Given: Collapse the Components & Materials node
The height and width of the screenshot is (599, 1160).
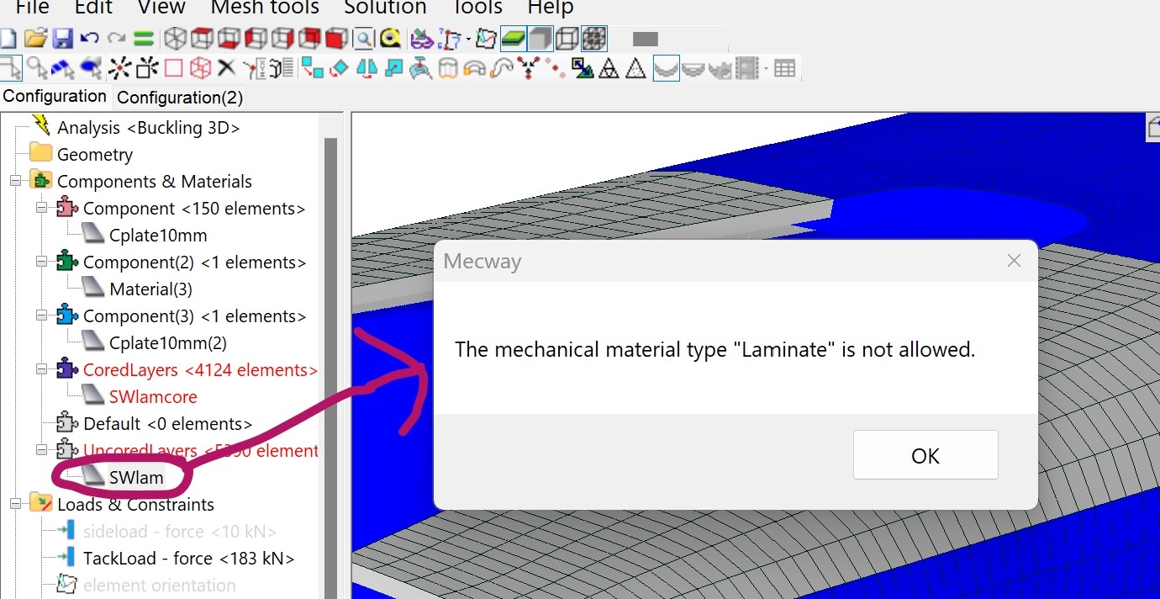Looking at the screenshot, I should [15, 181].
